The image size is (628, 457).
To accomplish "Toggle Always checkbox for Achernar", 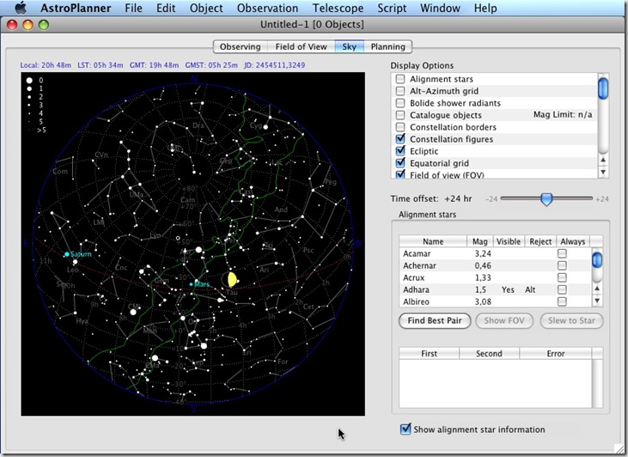I will [x=563, y=265].
